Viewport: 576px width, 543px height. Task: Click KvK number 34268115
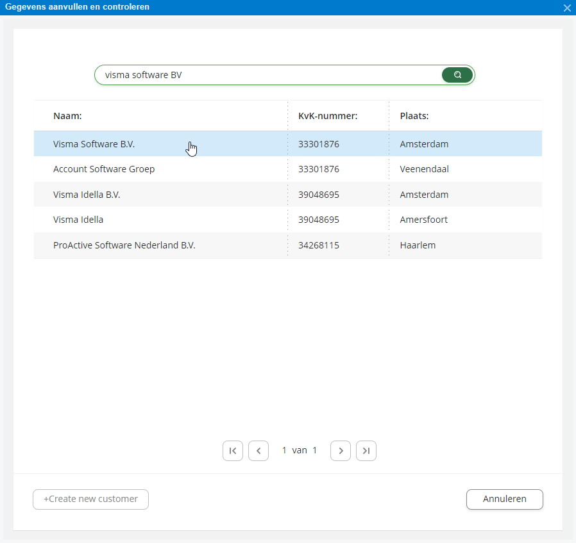click(319, 245)
